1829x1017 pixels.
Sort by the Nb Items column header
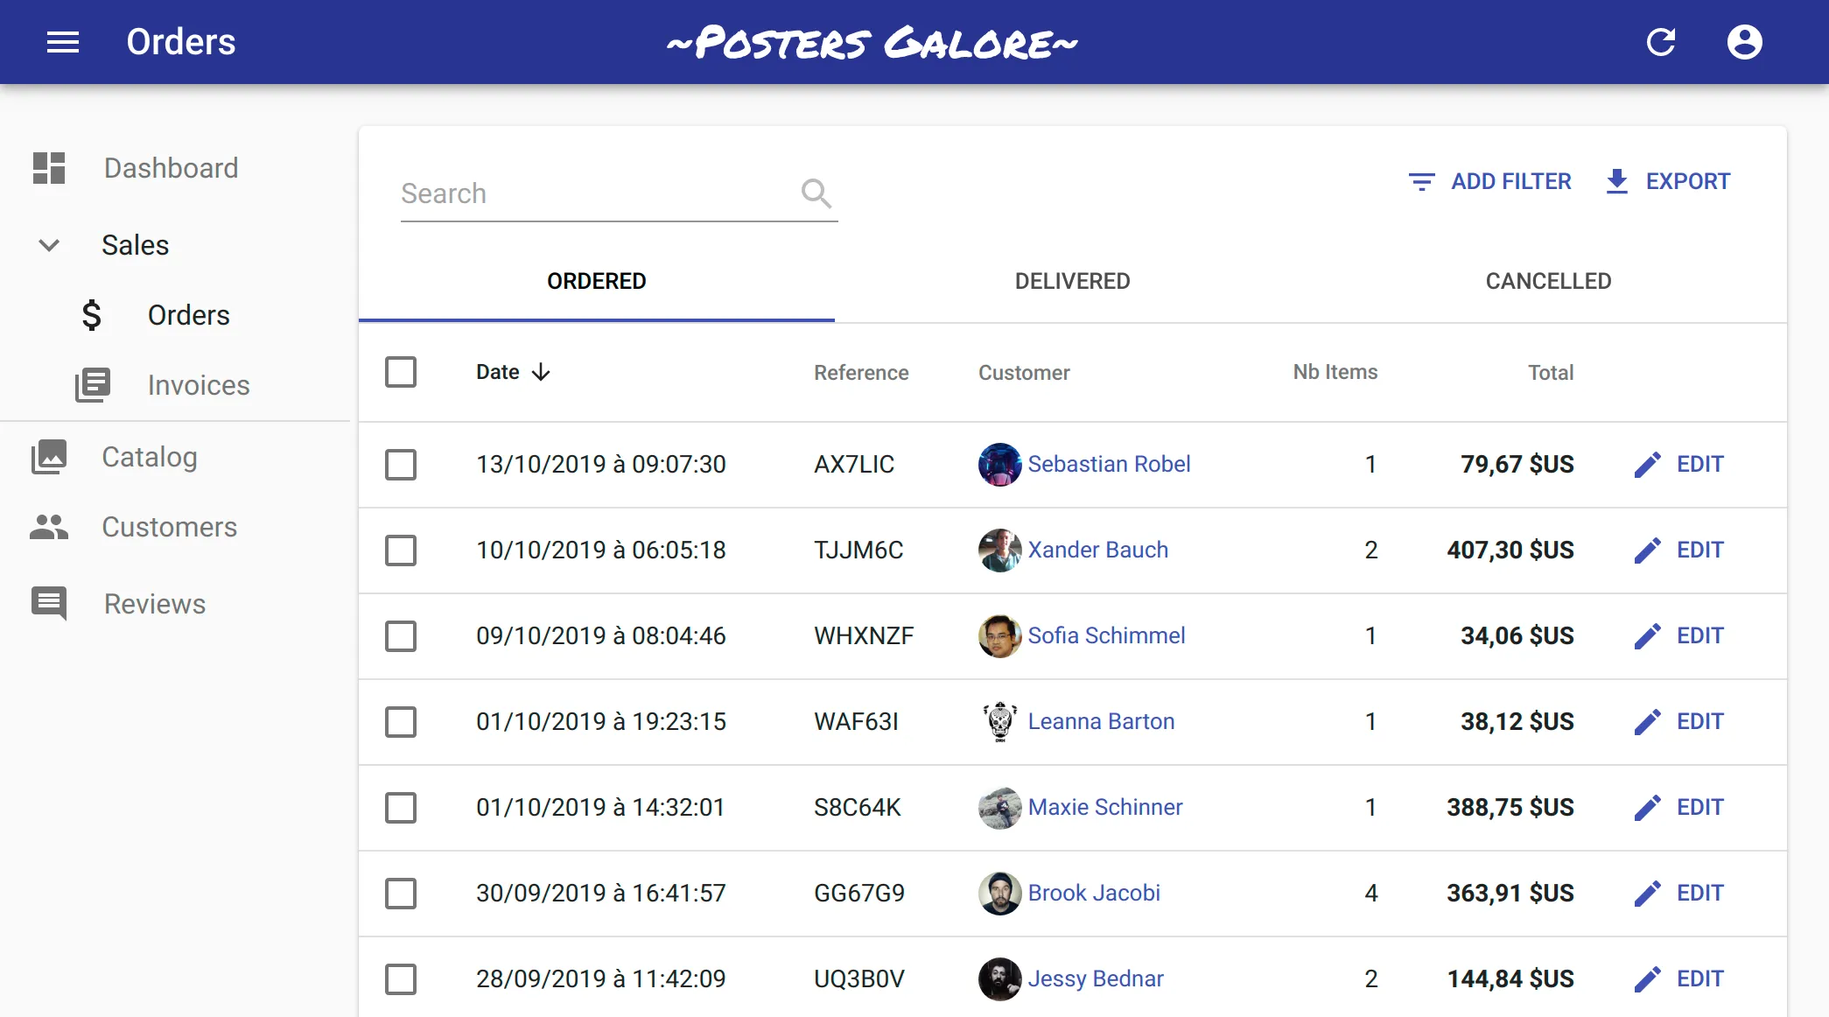click(x=1335, y=372)
